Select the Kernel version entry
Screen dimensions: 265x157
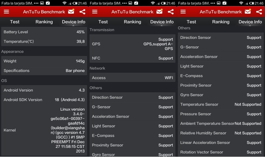(44, 130)
